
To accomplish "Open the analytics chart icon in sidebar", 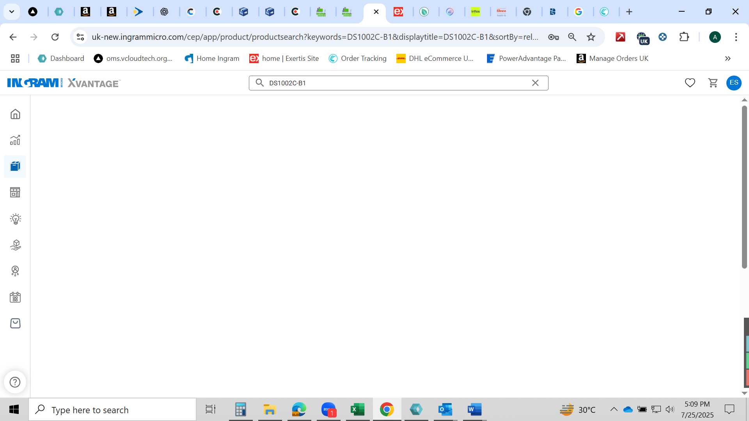I will click(15, 140).
